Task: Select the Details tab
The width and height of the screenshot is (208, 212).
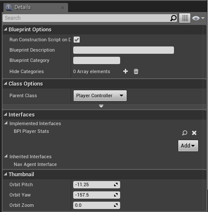Action: pos(23,7)
